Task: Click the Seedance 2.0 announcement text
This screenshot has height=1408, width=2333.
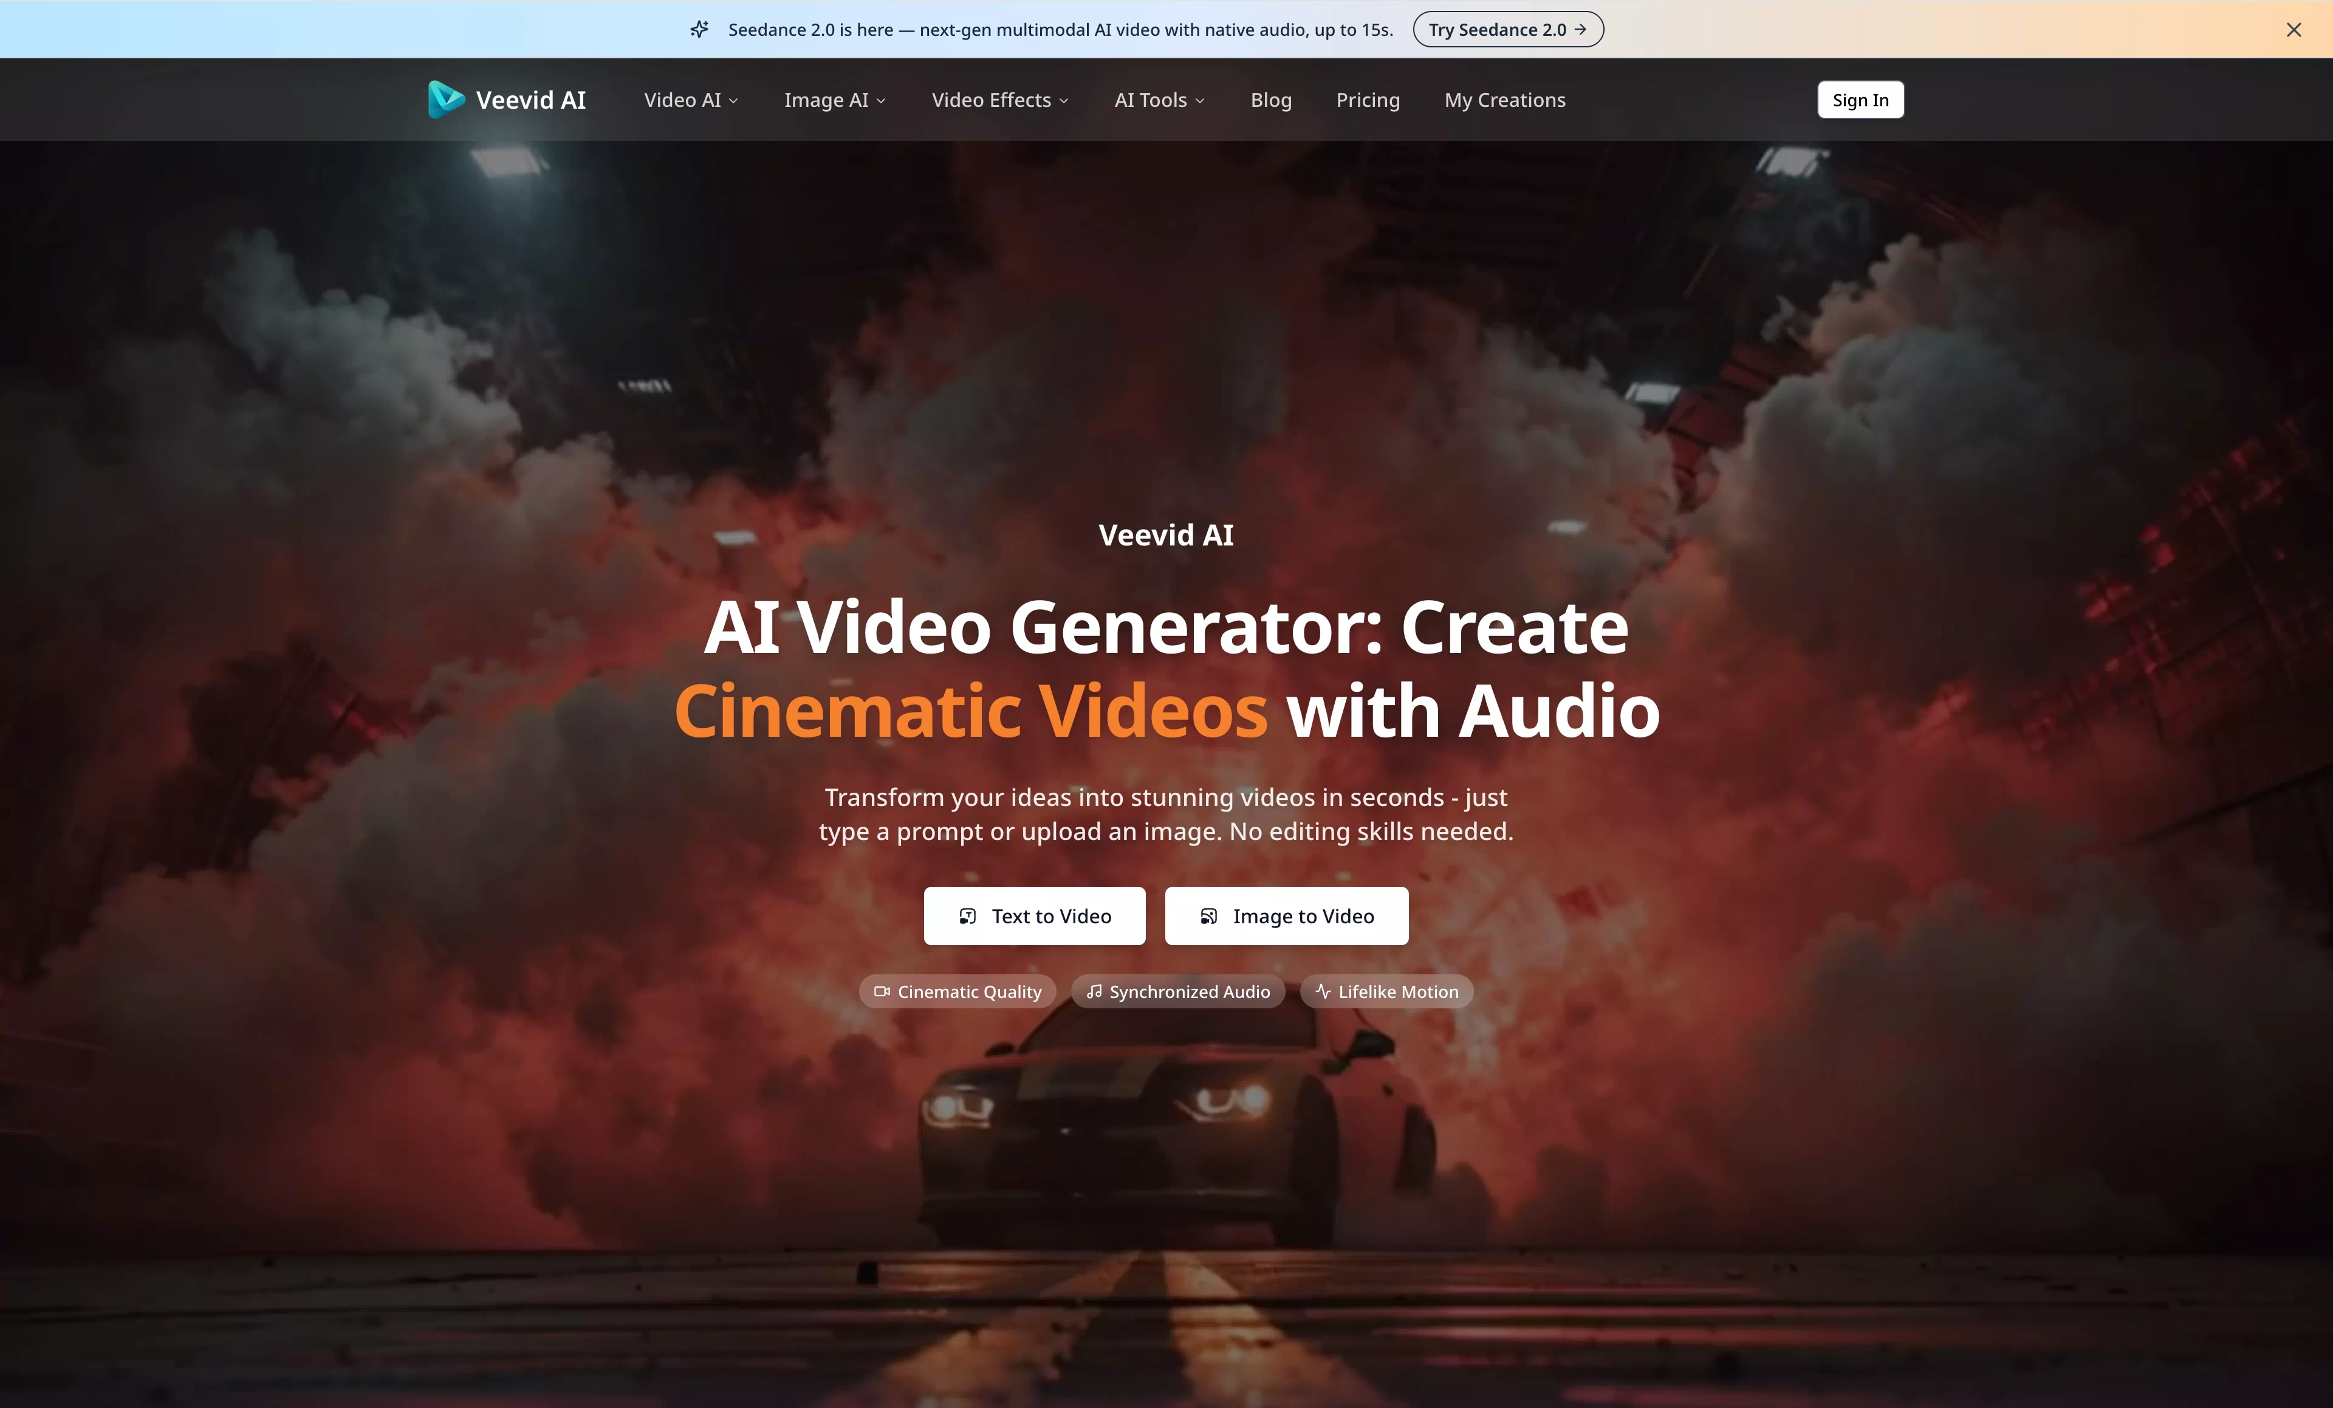Action: pos(1060,29)
